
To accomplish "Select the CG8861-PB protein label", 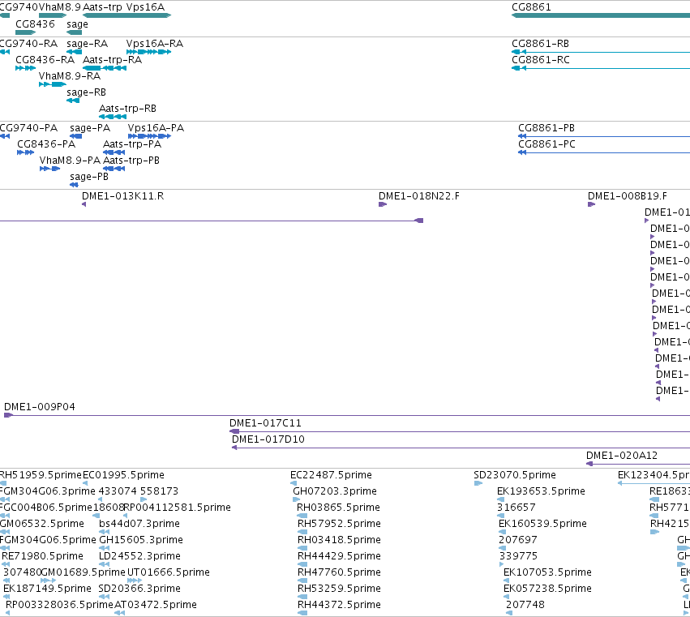I will [x=546, y=128].
